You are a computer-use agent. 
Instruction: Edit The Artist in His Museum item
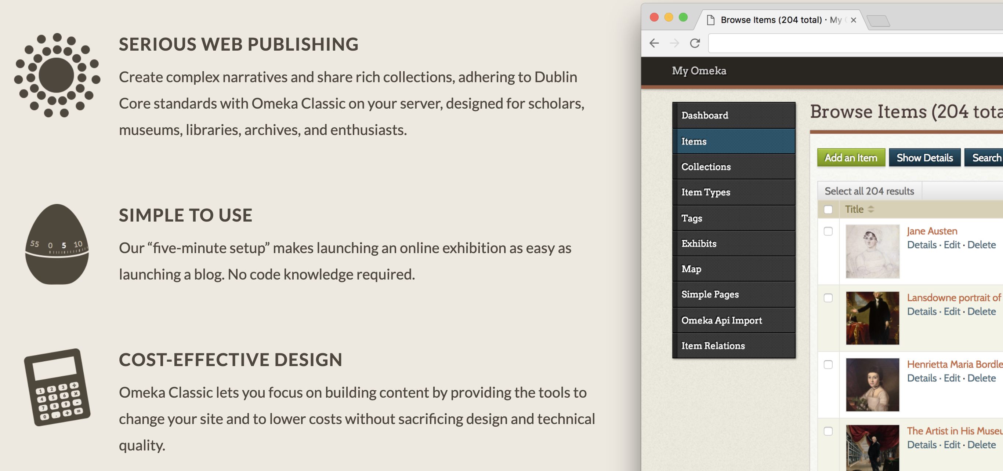click(x=952, y=445)
